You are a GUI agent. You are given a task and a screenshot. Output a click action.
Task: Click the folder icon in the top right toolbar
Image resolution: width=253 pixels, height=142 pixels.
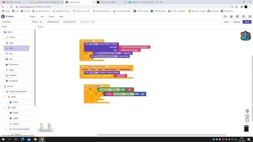(x=225, y=17)
